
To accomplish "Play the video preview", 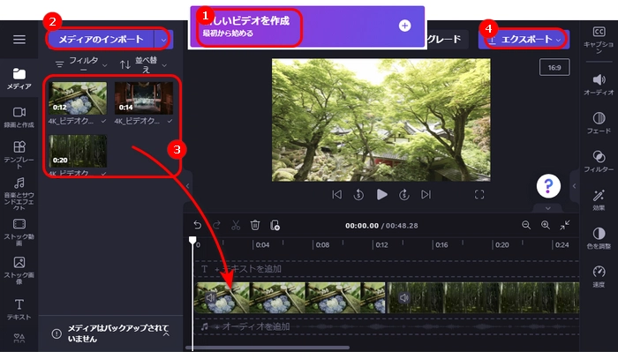I will pyautogui.click(x=381, y=194).
